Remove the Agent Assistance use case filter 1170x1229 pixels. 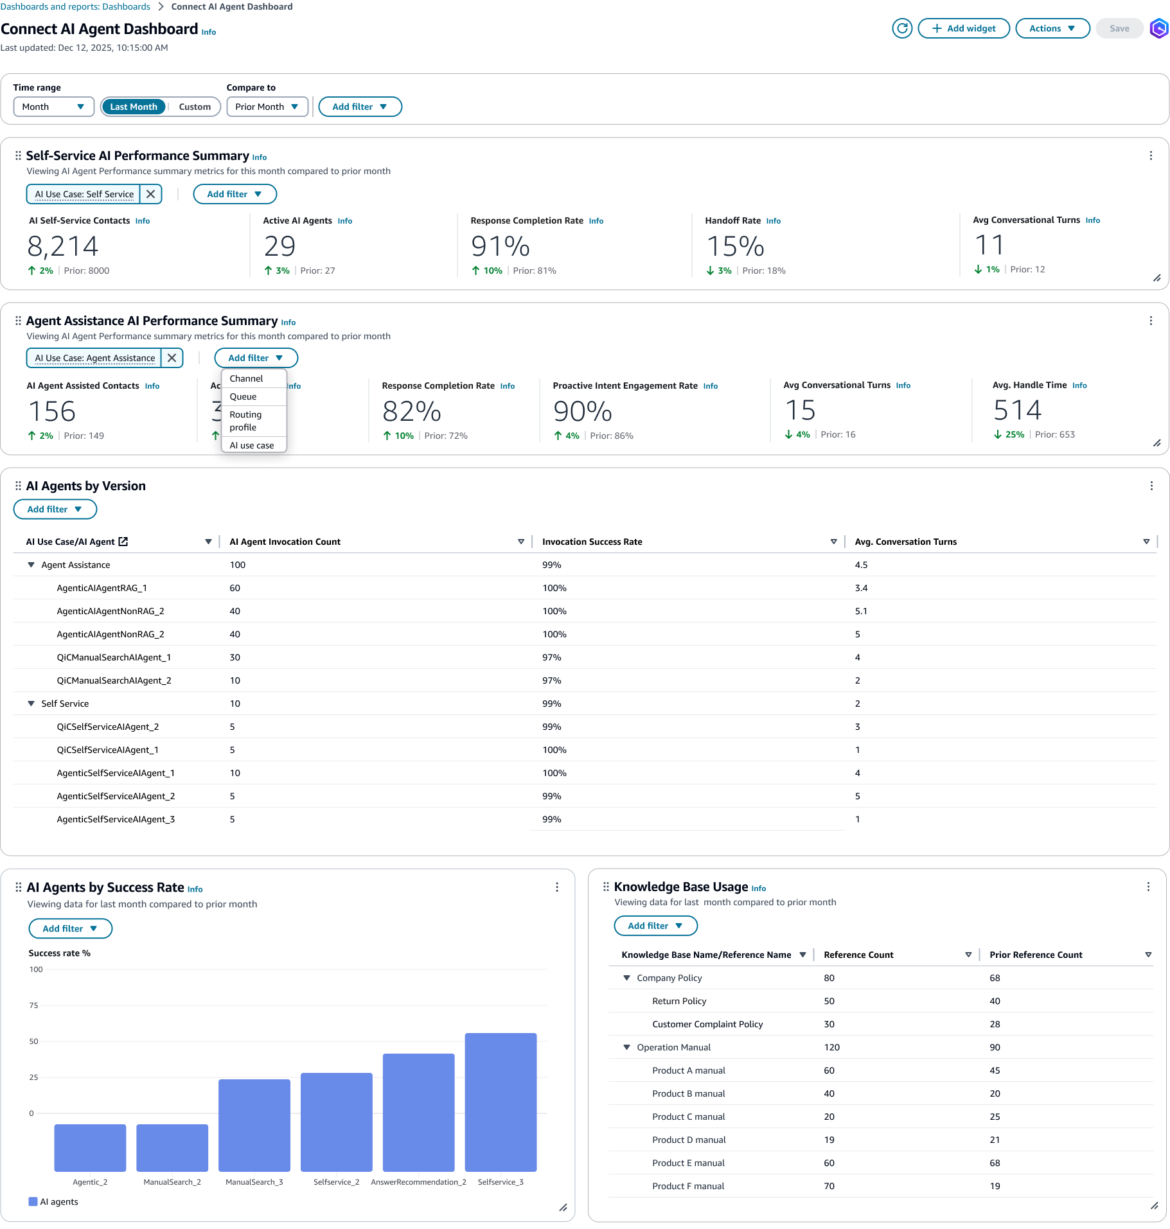coord(172,358)
